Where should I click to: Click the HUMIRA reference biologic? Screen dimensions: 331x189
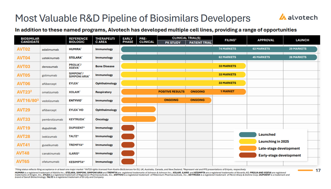coord(75,49)
